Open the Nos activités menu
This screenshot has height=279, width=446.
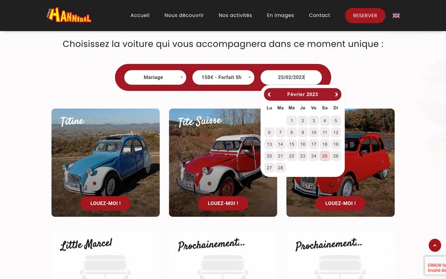[x=235, y=15]
